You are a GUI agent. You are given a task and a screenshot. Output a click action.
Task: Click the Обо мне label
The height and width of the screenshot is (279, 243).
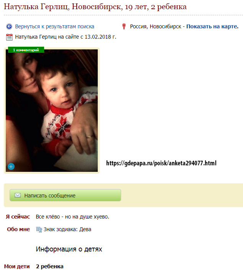[18, 229]
